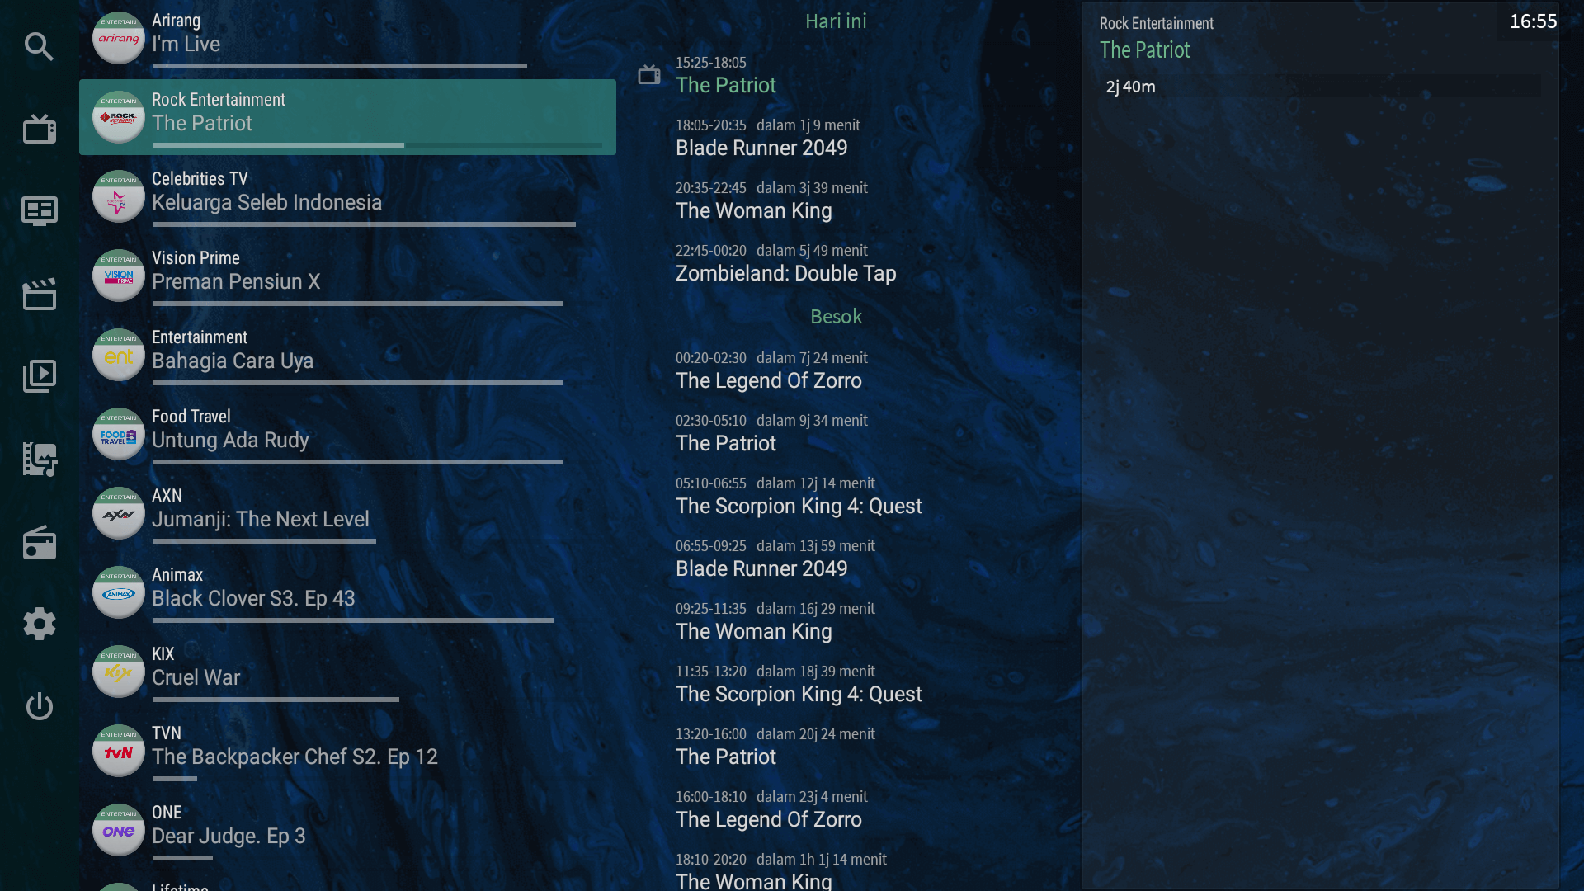Click The Patriot progress bar on Rock Entertainment
Screen dimensions: 1584x891
point(377,145)
